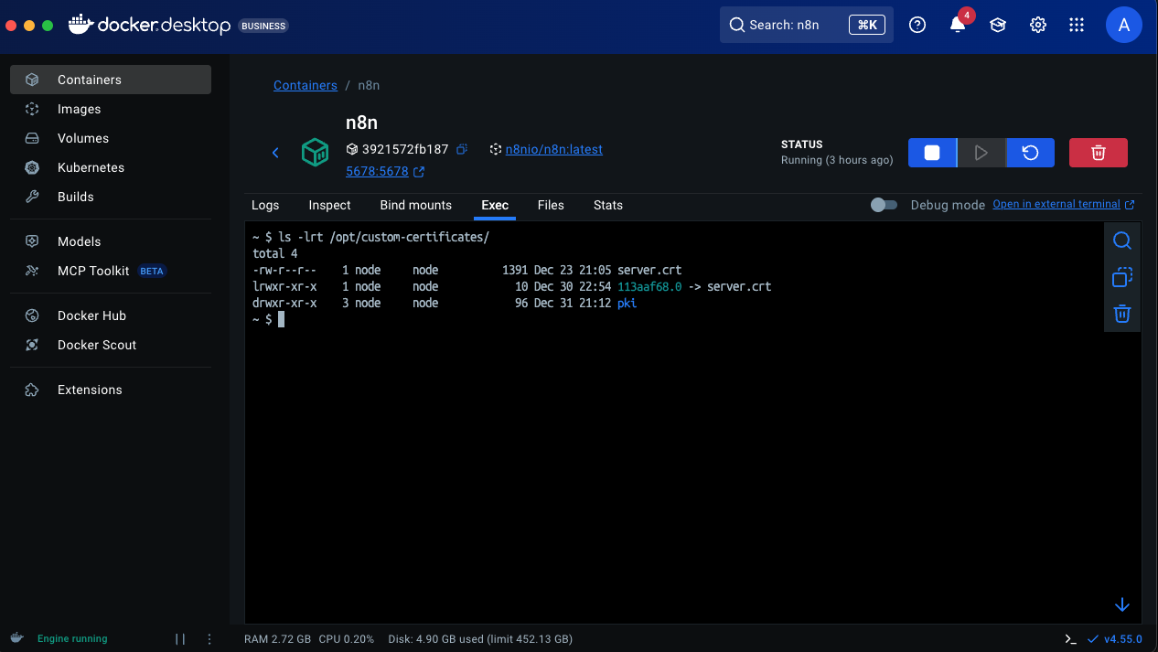
Task: Clear the terminal with trash icon
Action: coord(1122,314)
